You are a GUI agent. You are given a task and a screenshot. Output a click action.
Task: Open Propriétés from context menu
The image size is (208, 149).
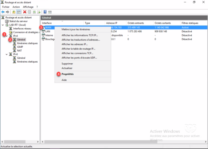(83, 74)
